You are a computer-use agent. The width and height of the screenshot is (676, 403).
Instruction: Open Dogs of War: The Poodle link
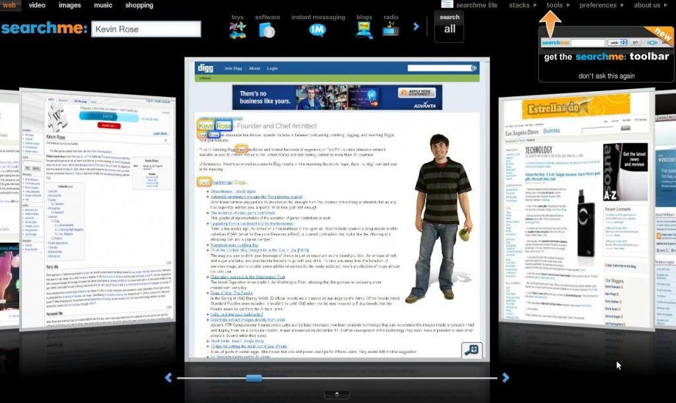(x=231, y=293)
